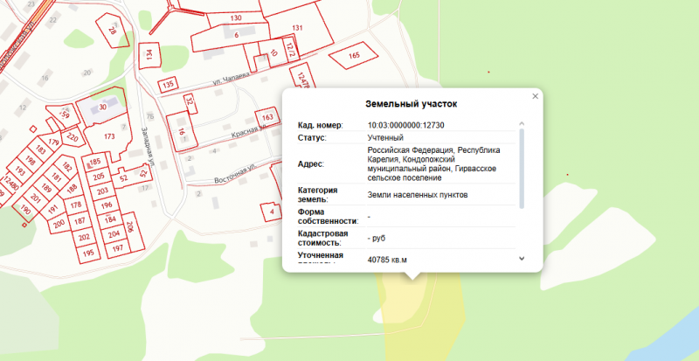Select parcel 195 on the map
The image size is (699, 361).
tap(89, 253)
